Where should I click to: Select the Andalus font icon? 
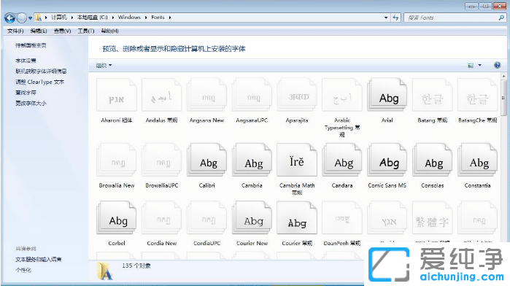162,95
